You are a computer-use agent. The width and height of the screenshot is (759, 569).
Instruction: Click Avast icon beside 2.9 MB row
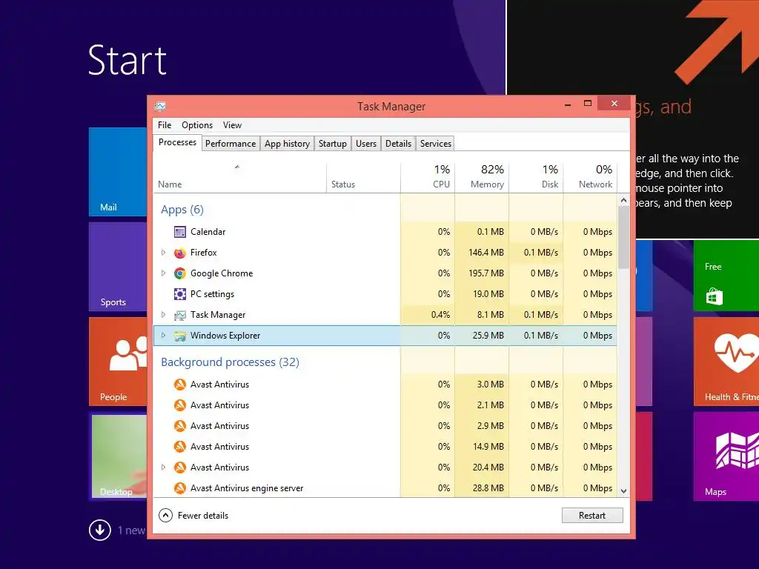coord(179,426)
